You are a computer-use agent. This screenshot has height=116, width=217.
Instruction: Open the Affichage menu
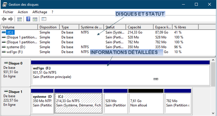40,12
